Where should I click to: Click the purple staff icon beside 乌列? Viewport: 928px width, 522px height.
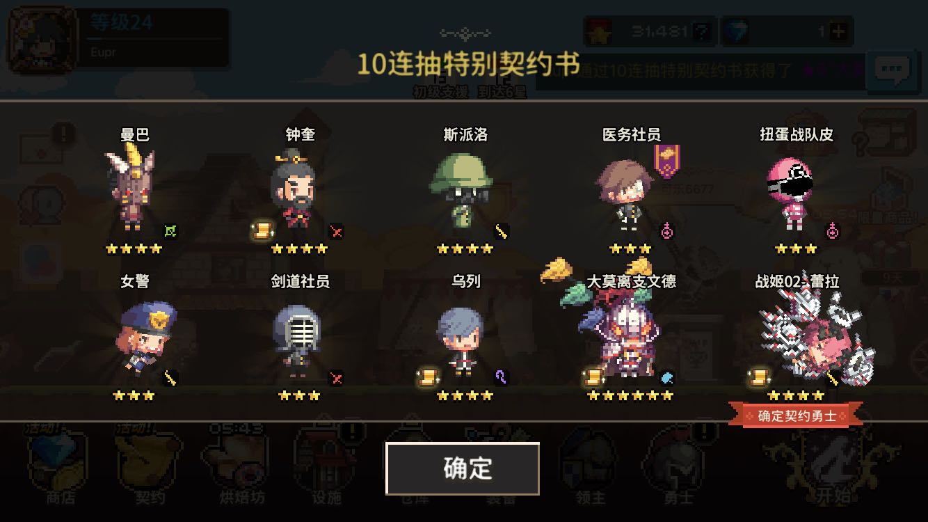point(501,378)
